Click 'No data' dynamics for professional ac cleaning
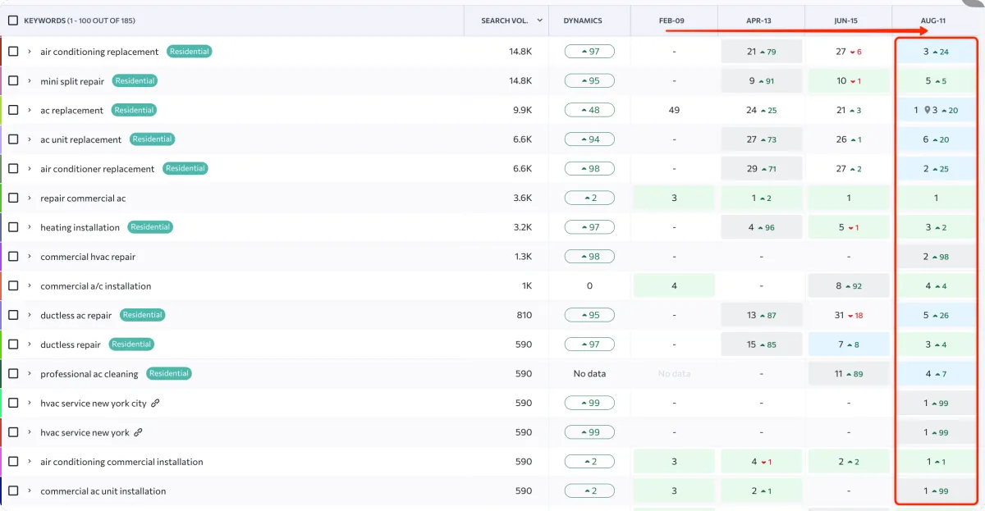 [x=589, y=374]
